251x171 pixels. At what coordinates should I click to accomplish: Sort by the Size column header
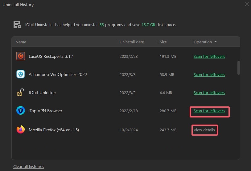coord(163,42)
